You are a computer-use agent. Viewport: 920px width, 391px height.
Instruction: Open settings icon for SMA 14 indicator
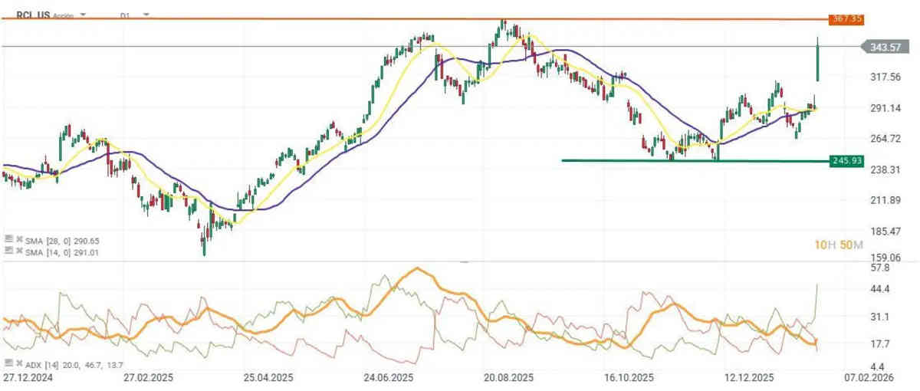tap(8, 250)
